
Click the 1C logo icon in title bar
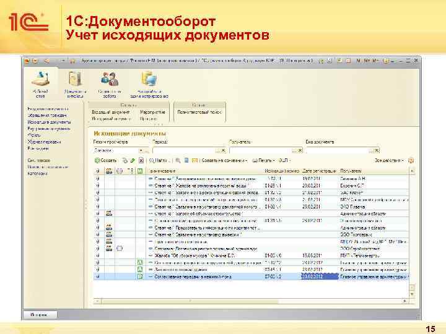(27, 61)
